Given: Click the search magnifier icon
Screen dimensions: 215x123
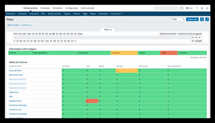Looking at the screenshot, I should coord(182,8).
